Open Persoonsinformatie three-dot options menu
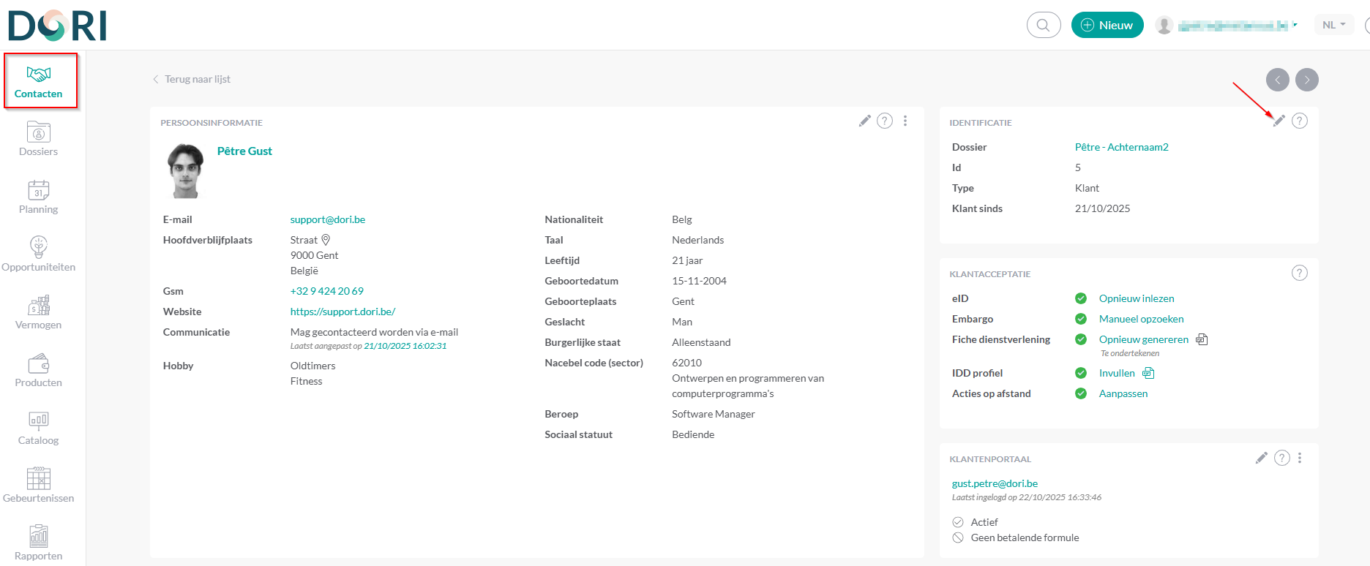 coord(905,121)
